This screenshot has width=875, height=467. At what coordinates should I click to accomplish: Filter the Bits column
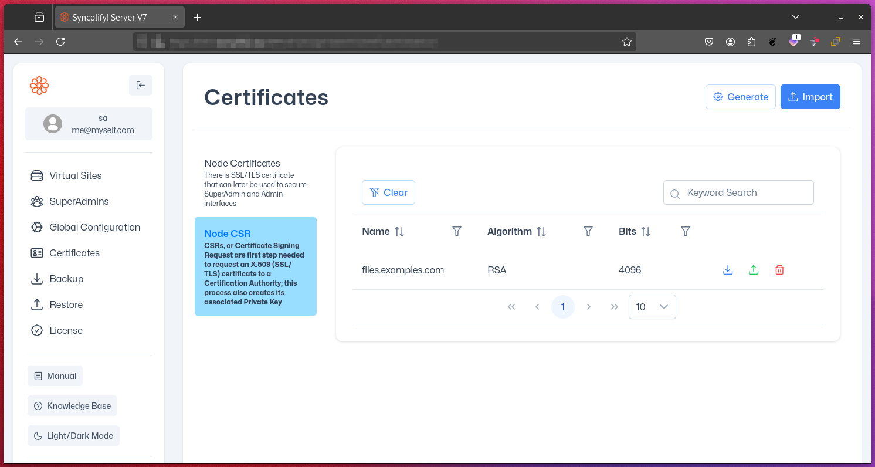pos(685,231)
